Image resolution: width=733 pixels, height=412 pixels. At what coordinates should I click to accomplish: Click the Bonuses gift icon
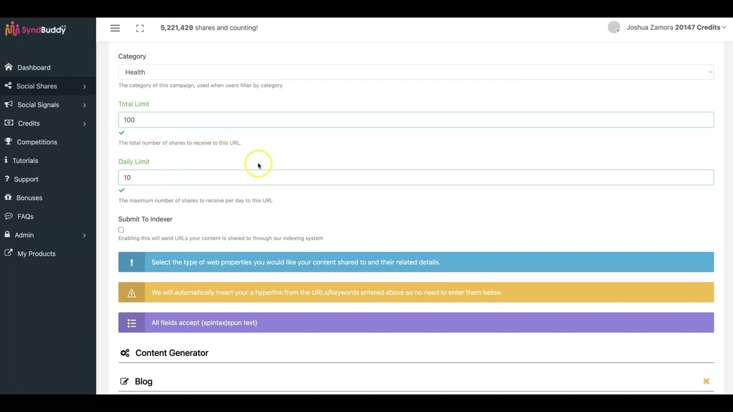[8, 197]
